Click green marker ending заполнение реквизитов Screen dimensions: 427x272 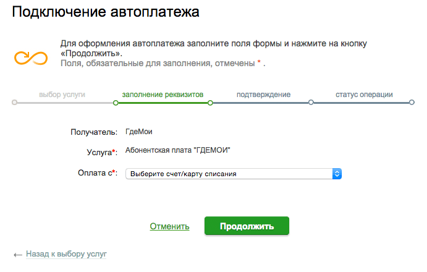point(210,103)
